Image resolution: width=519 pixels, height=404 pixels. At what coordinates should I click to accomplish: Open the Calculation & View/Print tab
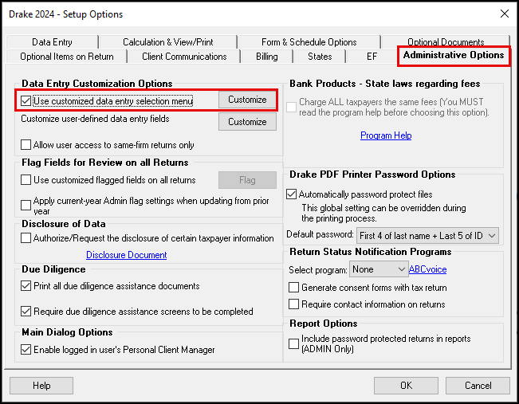[x=167, y=42]
